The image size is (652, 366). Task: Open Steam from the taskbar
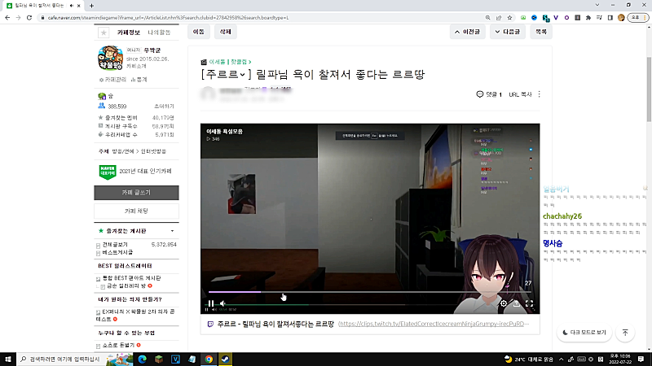(226, 359)
